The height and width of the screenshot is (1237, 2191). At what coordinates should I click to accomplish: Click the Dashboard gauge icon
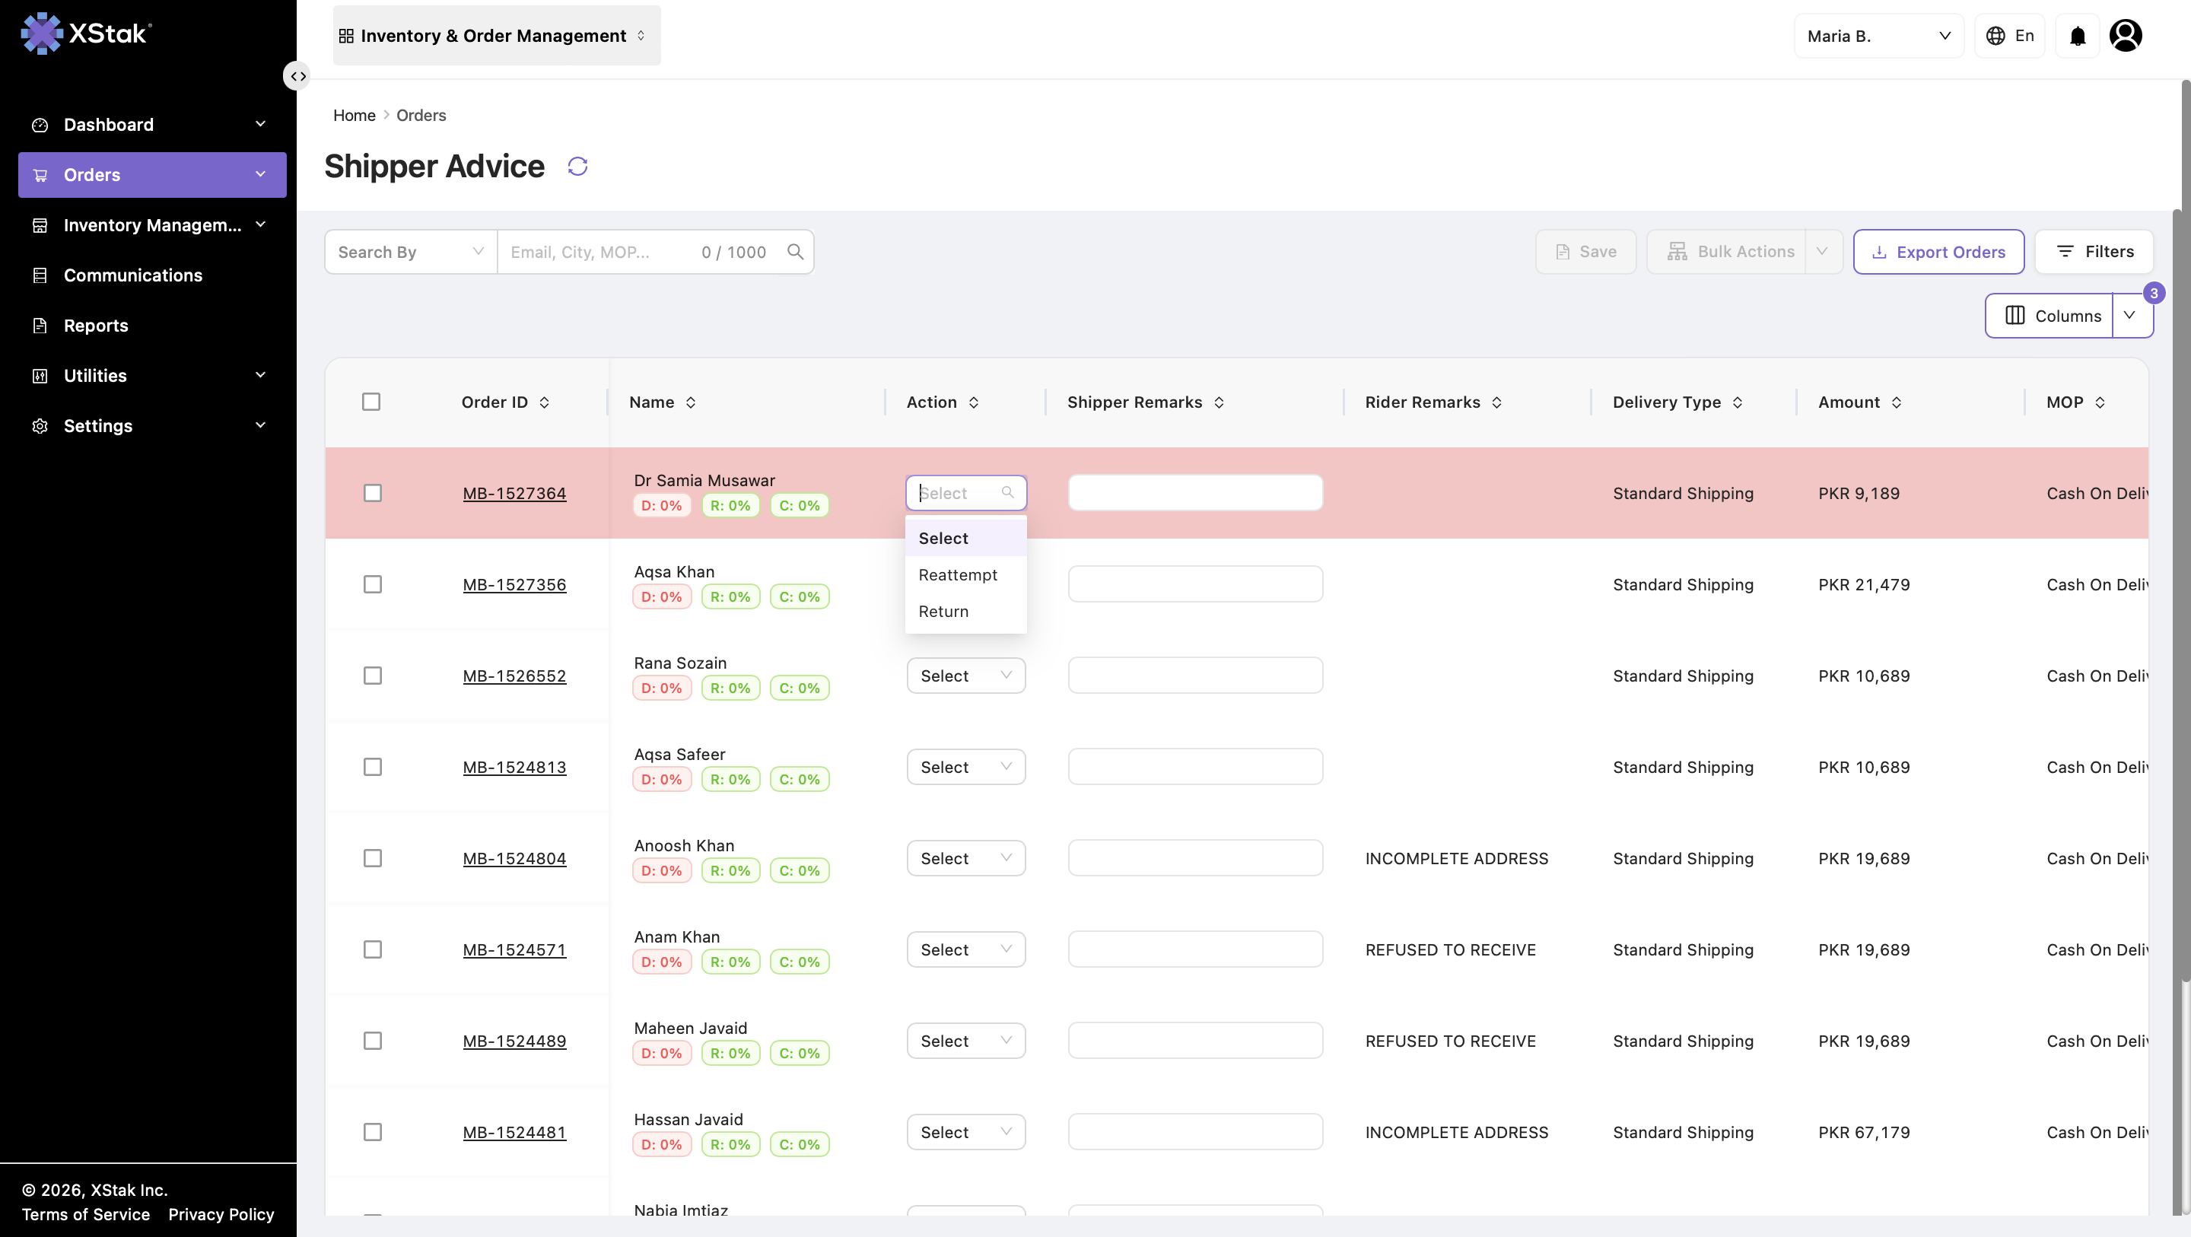[x=40, y=125]
